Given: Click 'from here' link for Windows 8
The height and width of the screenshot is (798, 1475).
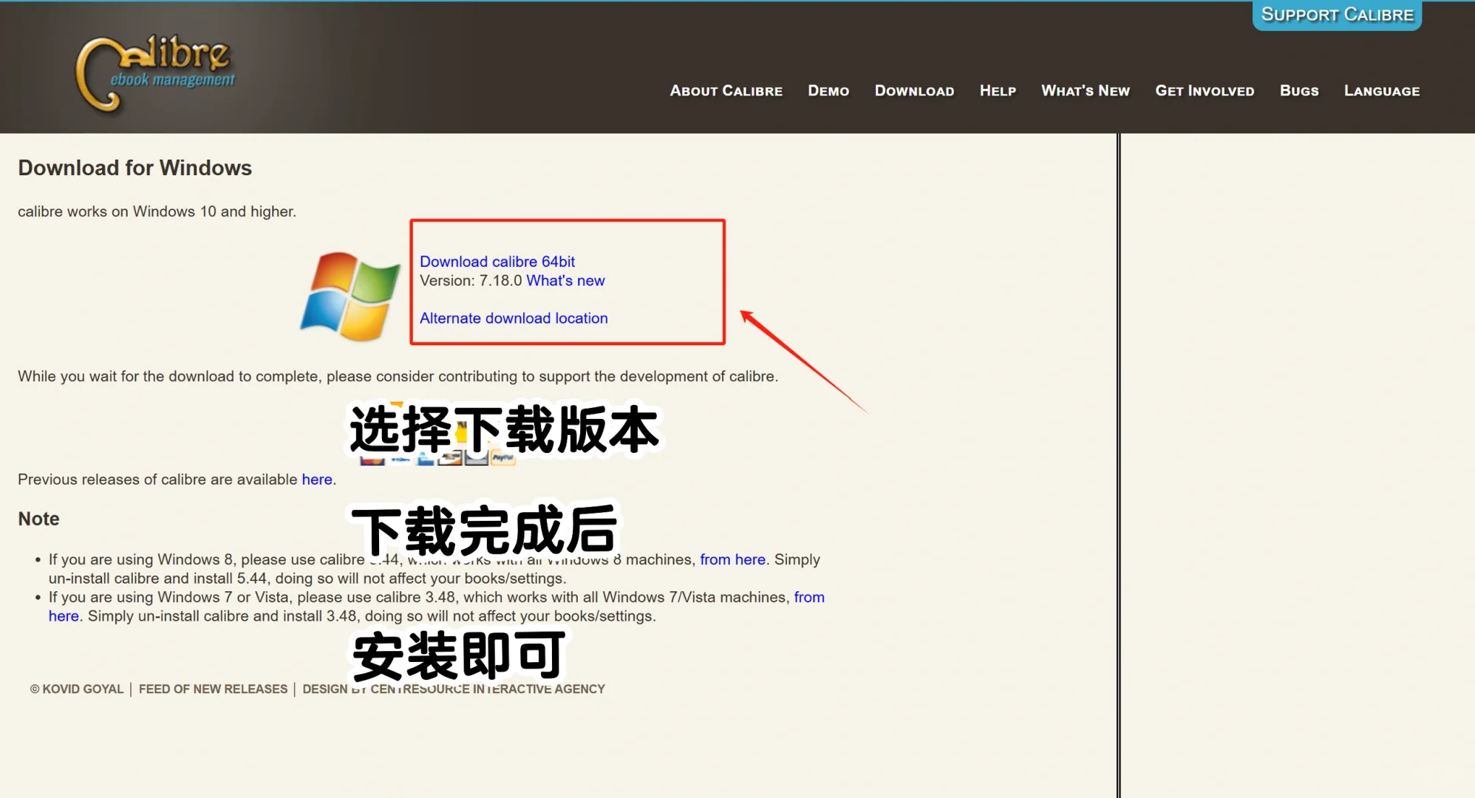Looking at the screenshot, I should point(732,559).
